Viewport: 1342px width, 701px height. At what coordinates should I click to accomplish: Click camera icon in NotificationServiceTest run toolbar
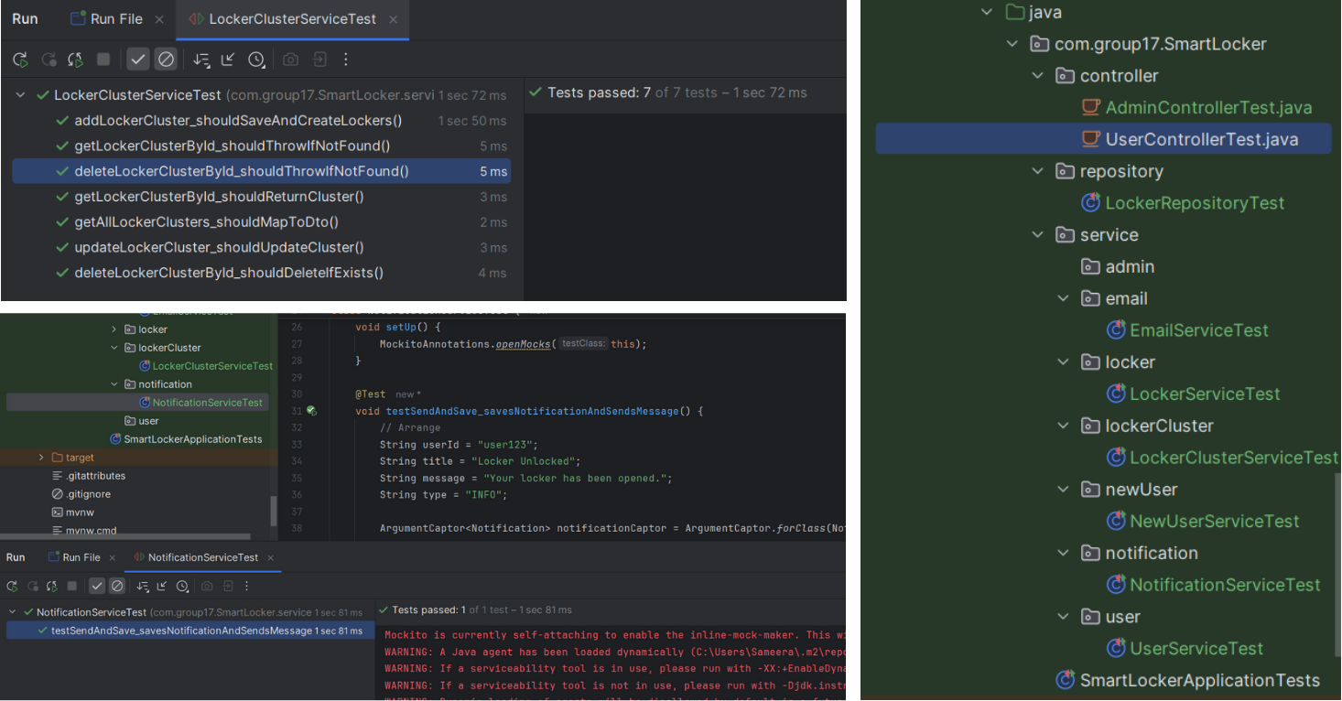(x=207, y=586)
